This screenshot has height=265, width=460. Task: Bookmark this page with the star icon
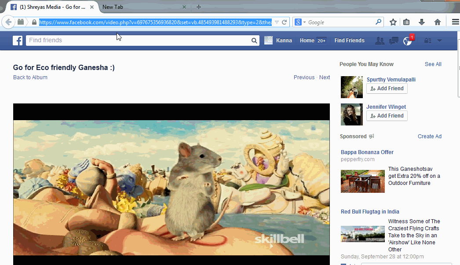(x=393, y=22)
